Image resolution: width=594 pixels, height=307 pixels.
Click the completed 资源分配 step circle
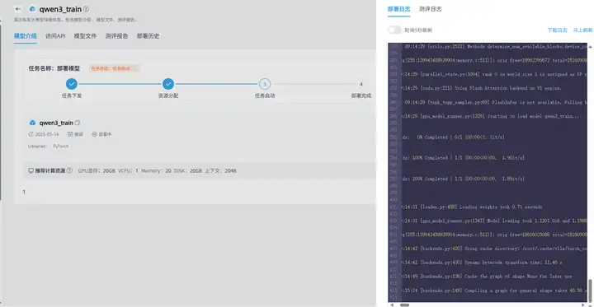click(x=168, y=84)
